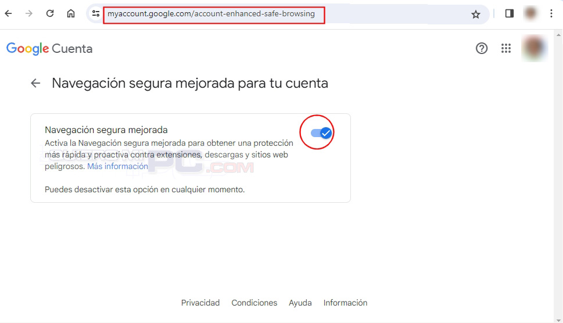View site information icon in address bar
Image resolution: width=563 pixels, height=323 pixels.
[95, 13]
